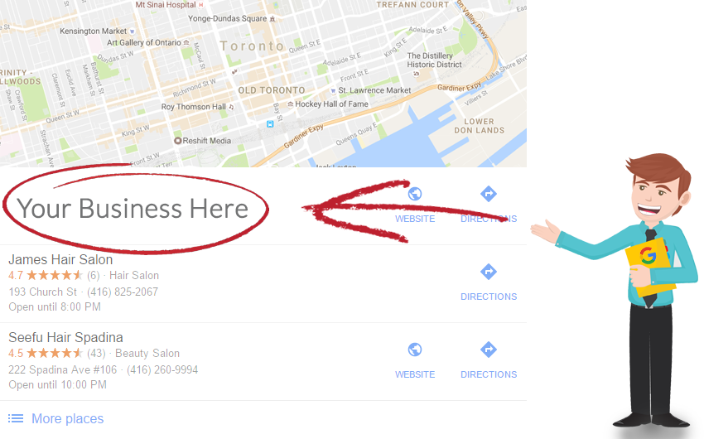Click St. Lawrence Market on the map
704x439 pixels.
click(374, 90)
